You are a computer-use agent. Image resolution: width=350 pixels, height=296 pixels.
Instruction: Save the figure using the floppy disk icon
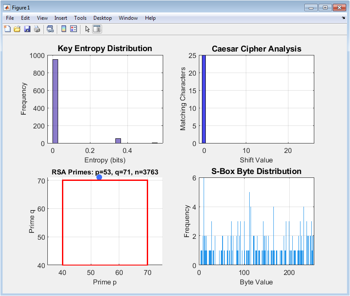27,29
